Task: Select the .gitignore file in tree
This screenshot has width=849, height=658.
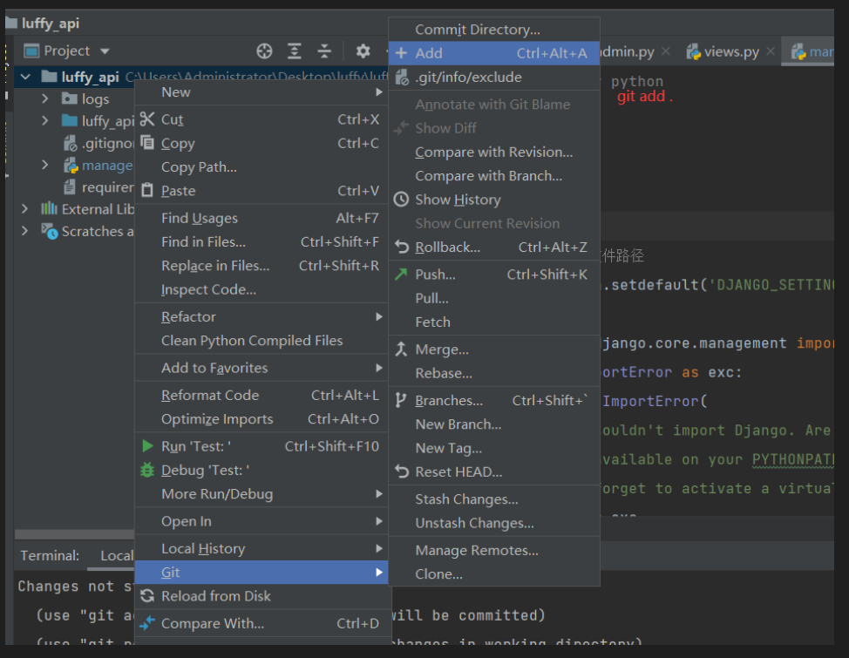Action: click(x=106, y=143)
